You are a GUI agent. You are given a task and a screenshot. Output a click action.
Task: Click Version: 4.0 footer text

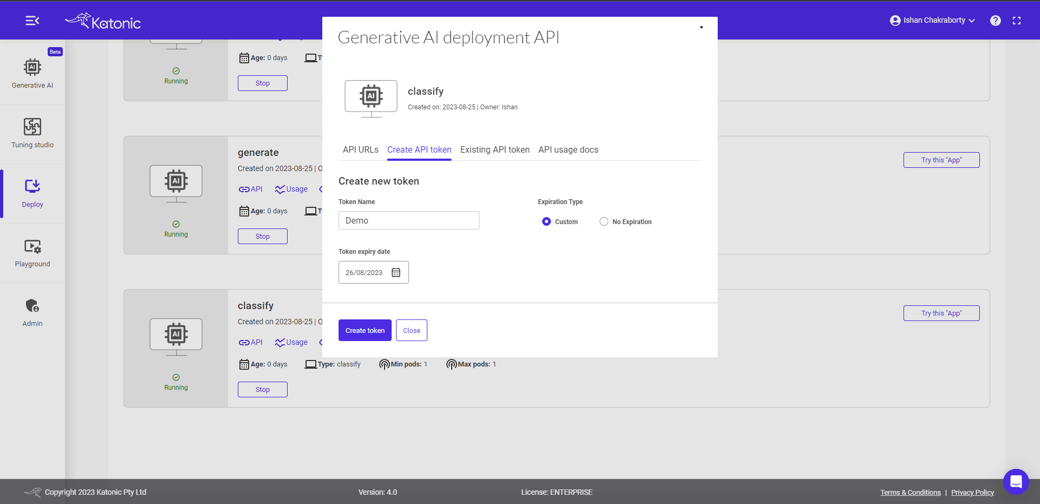[378, 493]
